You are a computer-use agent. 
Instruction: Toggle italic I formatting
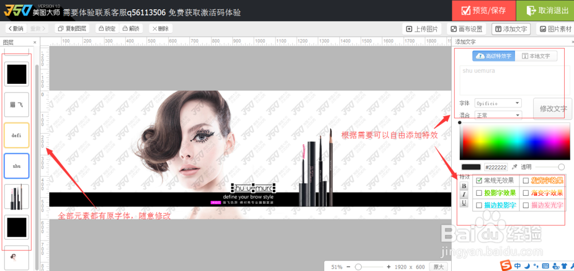pyautogui.click(x=464, y=195)
